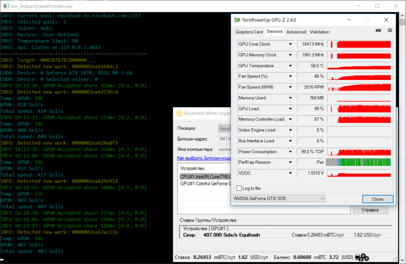Enable the Log to file checkbox

(x=239, y=188)
